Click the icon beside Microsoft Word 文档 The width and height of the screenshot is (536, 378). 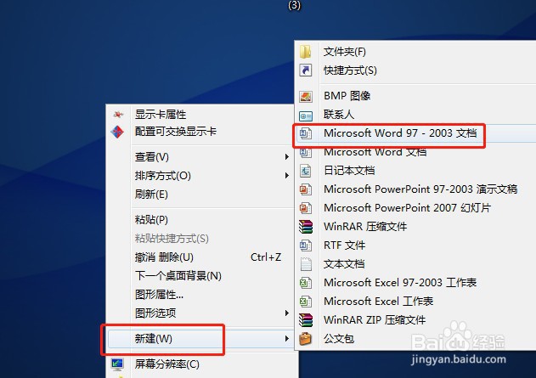(x=305, y=153)
